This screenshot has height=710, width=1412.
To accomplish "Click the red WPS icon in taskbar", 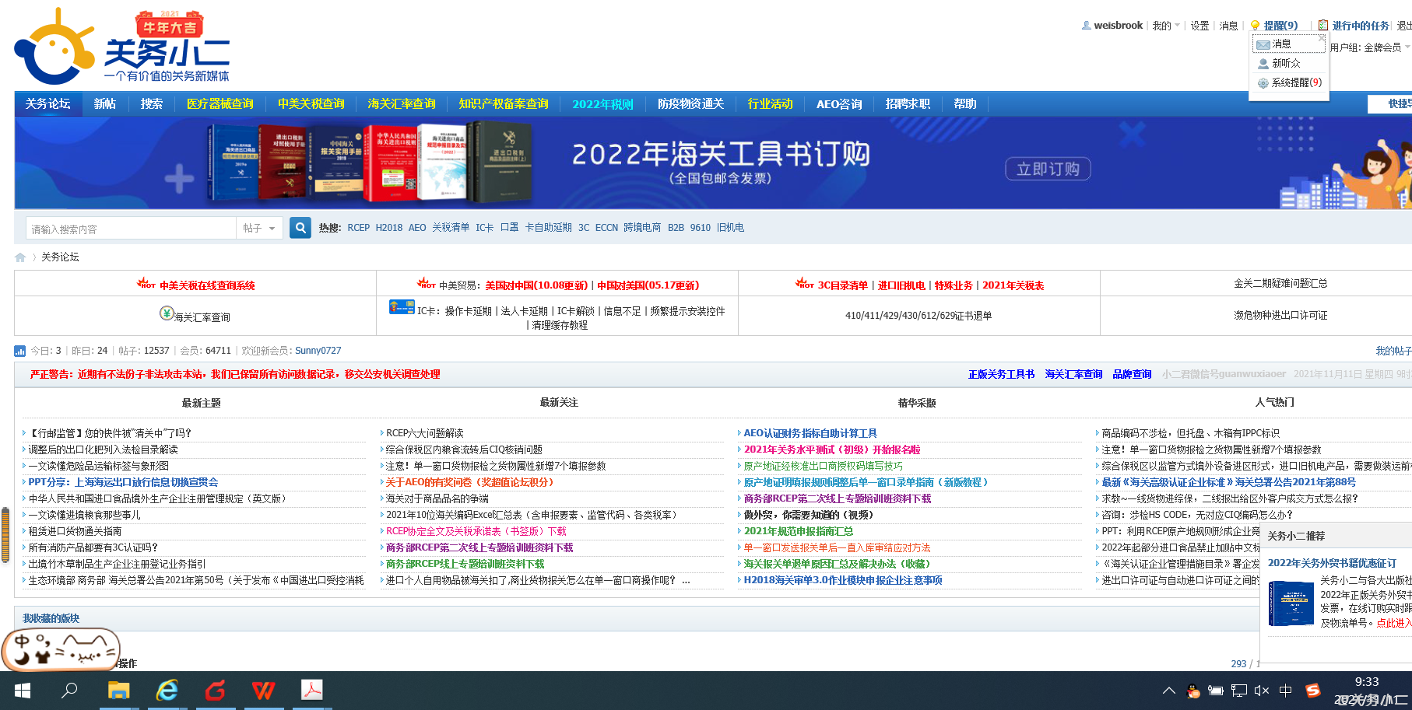I will (264, 690).
